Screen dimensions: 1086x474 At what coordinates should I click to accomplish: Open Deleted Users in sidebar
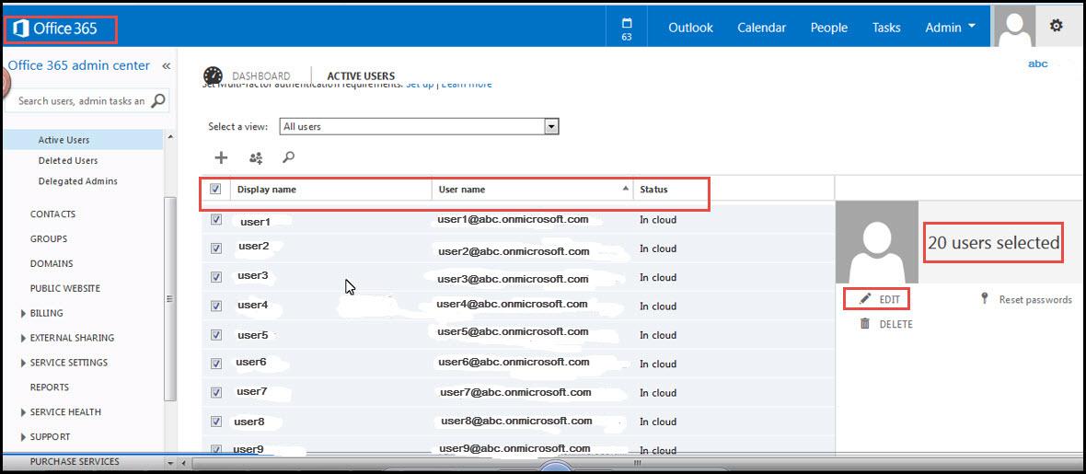click(68, 161)
